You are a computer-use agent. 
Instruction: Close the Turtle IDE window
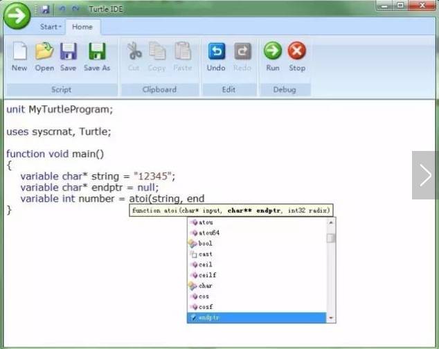point(422,6)
